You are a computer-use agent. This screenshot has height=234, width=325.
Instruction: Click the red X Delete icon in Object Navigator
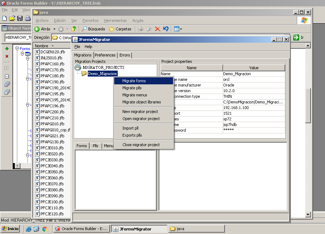pyautogui.click(x=7, y=56)
